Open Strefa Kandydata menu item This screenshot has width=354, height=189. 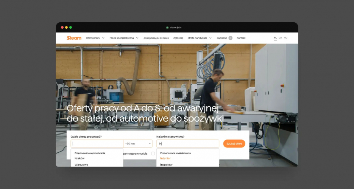coord(197,38)
